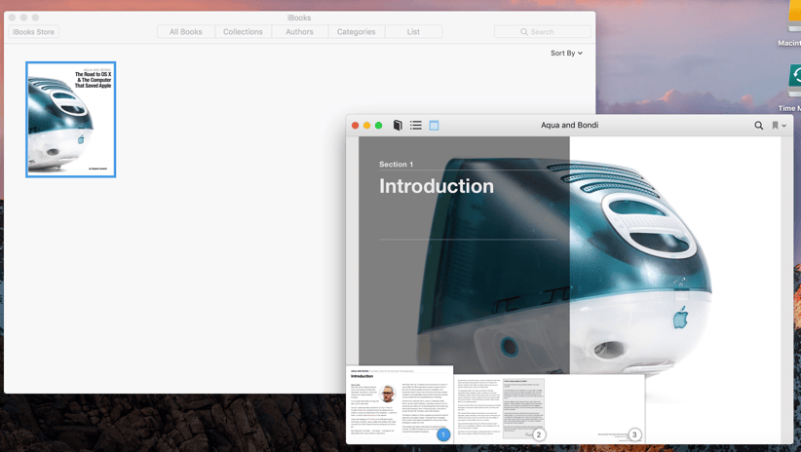Viewport: 801px width, 452px height.
Task: Bookmark this page with the bookmark icon
Action: [775, 125]
